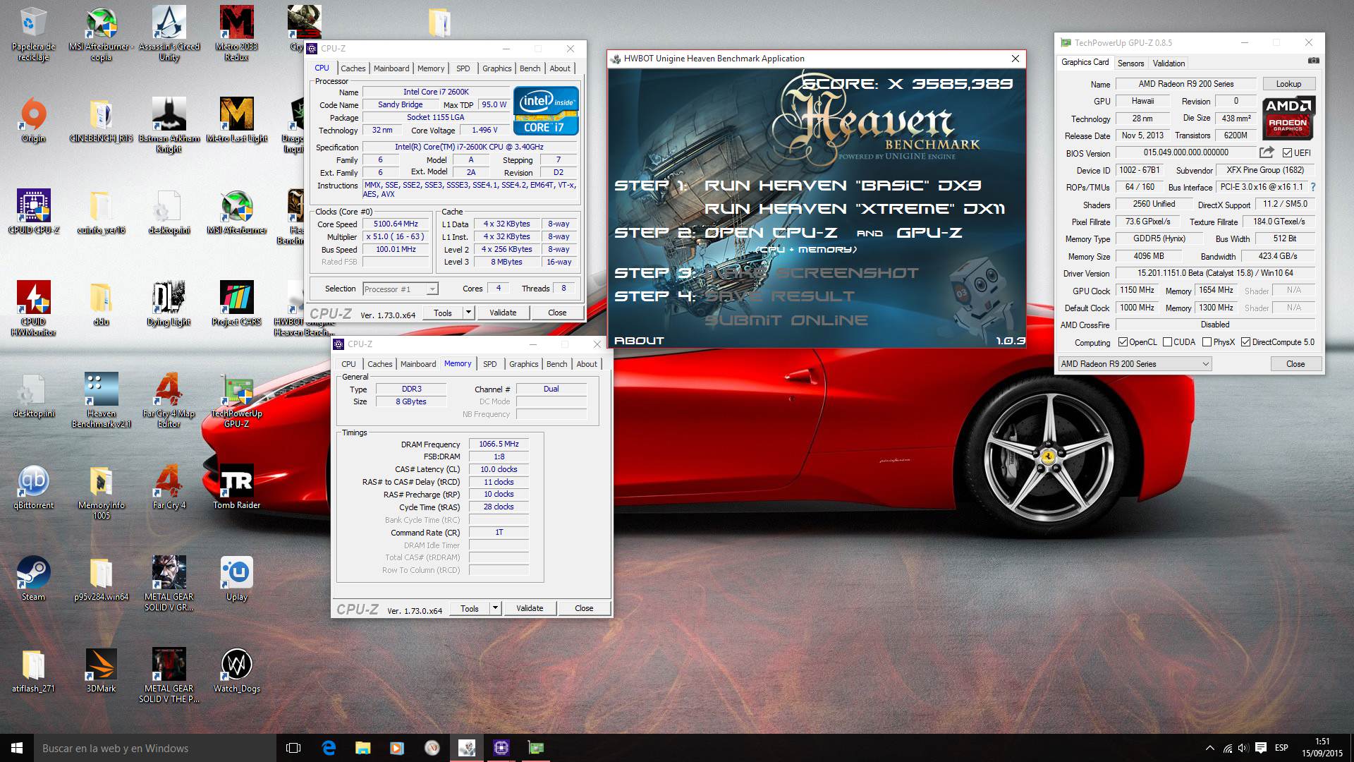Click GPU-Z BIOS share/export icon
Screen dimensions: 1354x762
coord(1267,152)
